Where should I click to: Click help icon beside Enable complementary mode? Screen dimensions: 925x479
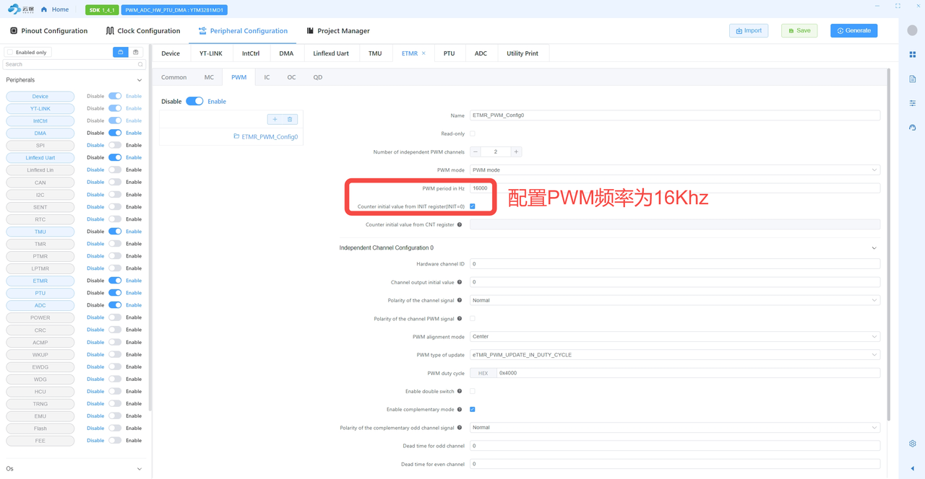click(x=460, y=409)
